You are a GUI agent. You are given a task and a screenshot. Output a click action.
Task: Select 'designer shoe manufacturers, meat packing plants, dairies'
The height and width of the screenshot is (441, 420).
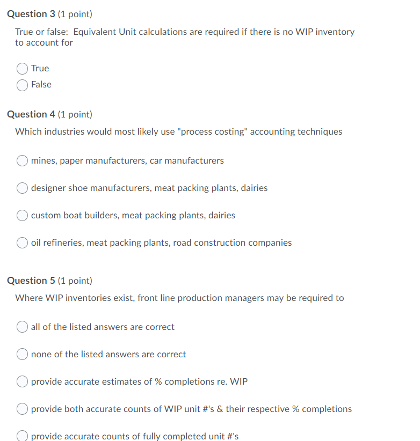coord(22,188)
